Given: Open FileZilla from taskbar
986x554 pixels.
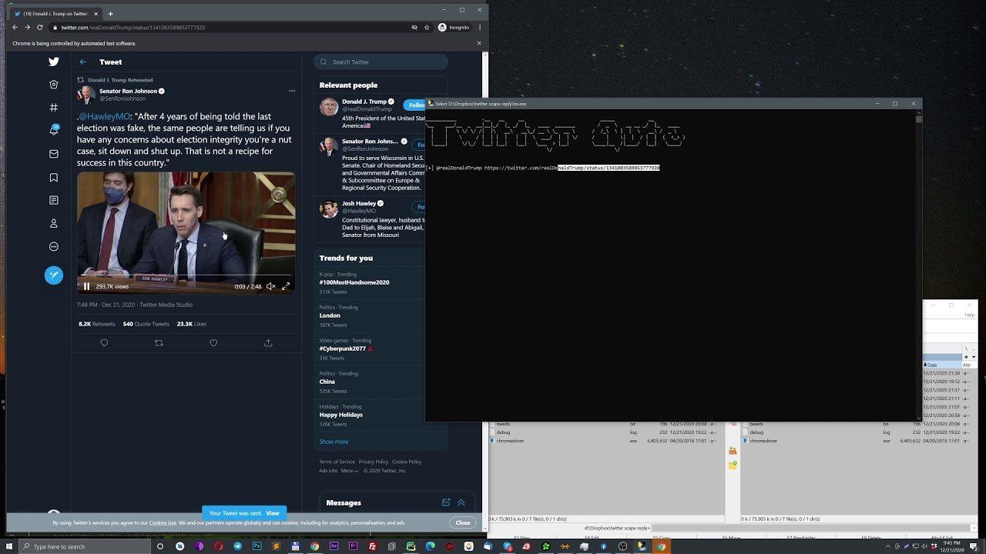Looking at the screenshot, I should [x=372, y=546].
